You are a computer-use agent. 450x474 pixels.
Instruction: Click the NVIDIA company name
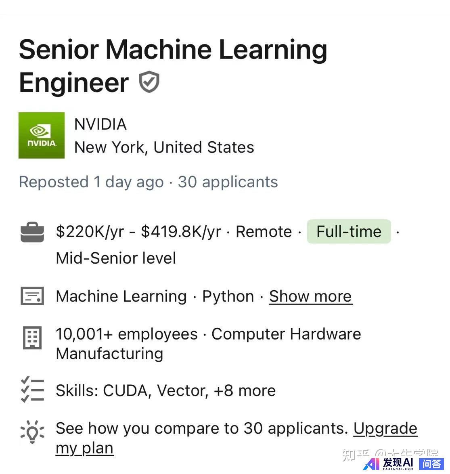[x=100, y=124]
